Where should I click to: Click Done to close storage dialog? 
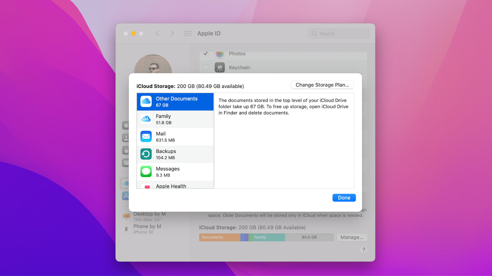point(344,198)
